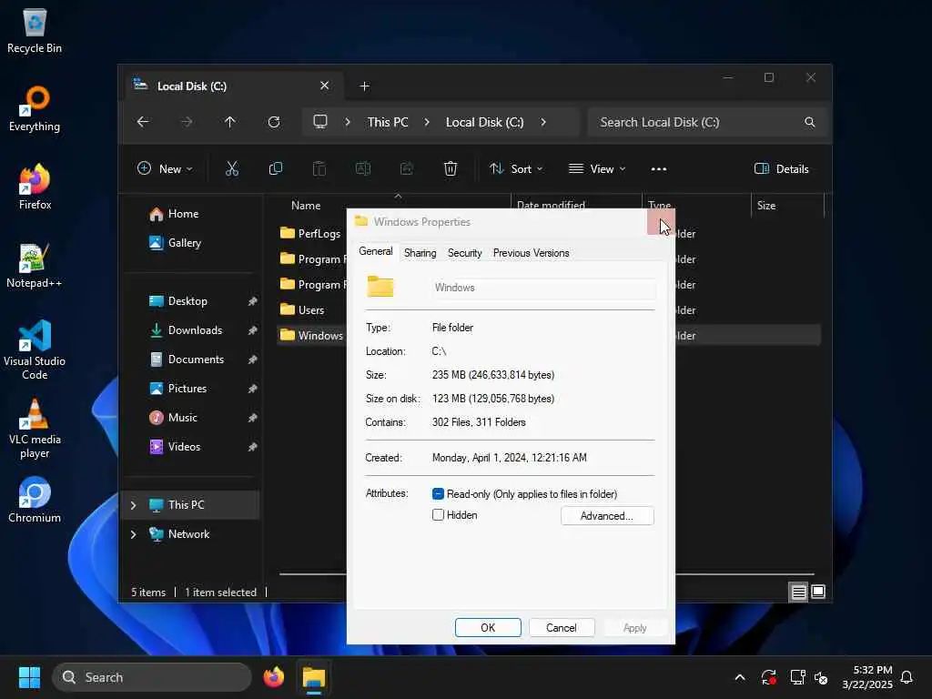Switch to details list view icon

(x=799, y=592)
